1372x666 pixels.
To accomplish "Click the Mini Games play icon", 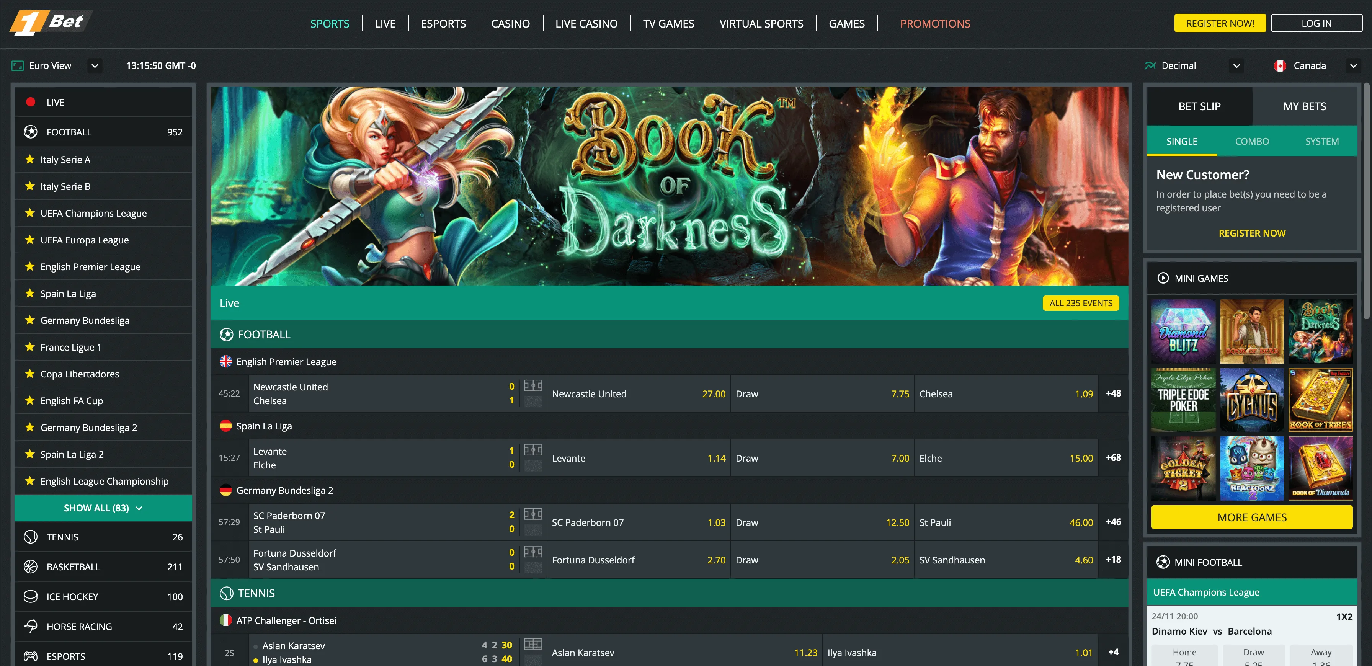I will [1163, 278].
